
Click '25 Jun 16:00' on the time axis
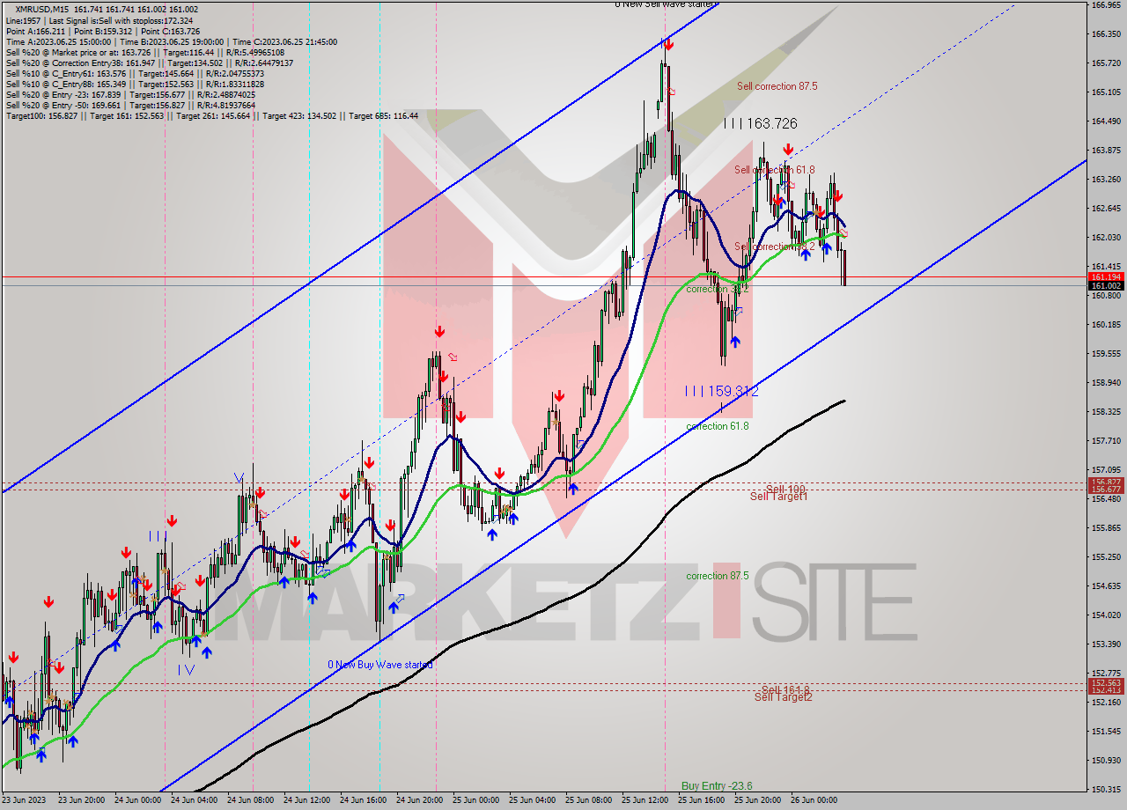pyautogui.click(x=701, y=801)
